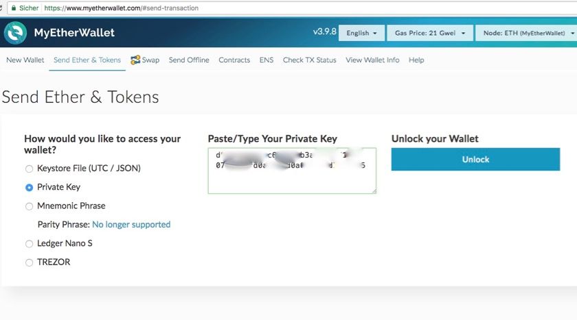This screenshot has height=320, width=577.
Task: Click the MyEtherWallet logo icon
Action: click(x=15, y=33)
